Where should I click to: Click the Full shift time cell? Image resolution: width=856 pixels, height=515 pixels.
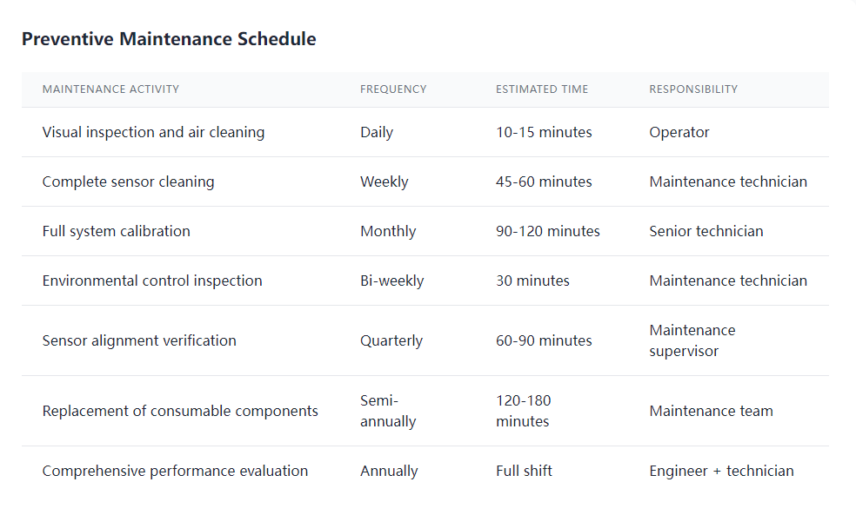(524, 471)
